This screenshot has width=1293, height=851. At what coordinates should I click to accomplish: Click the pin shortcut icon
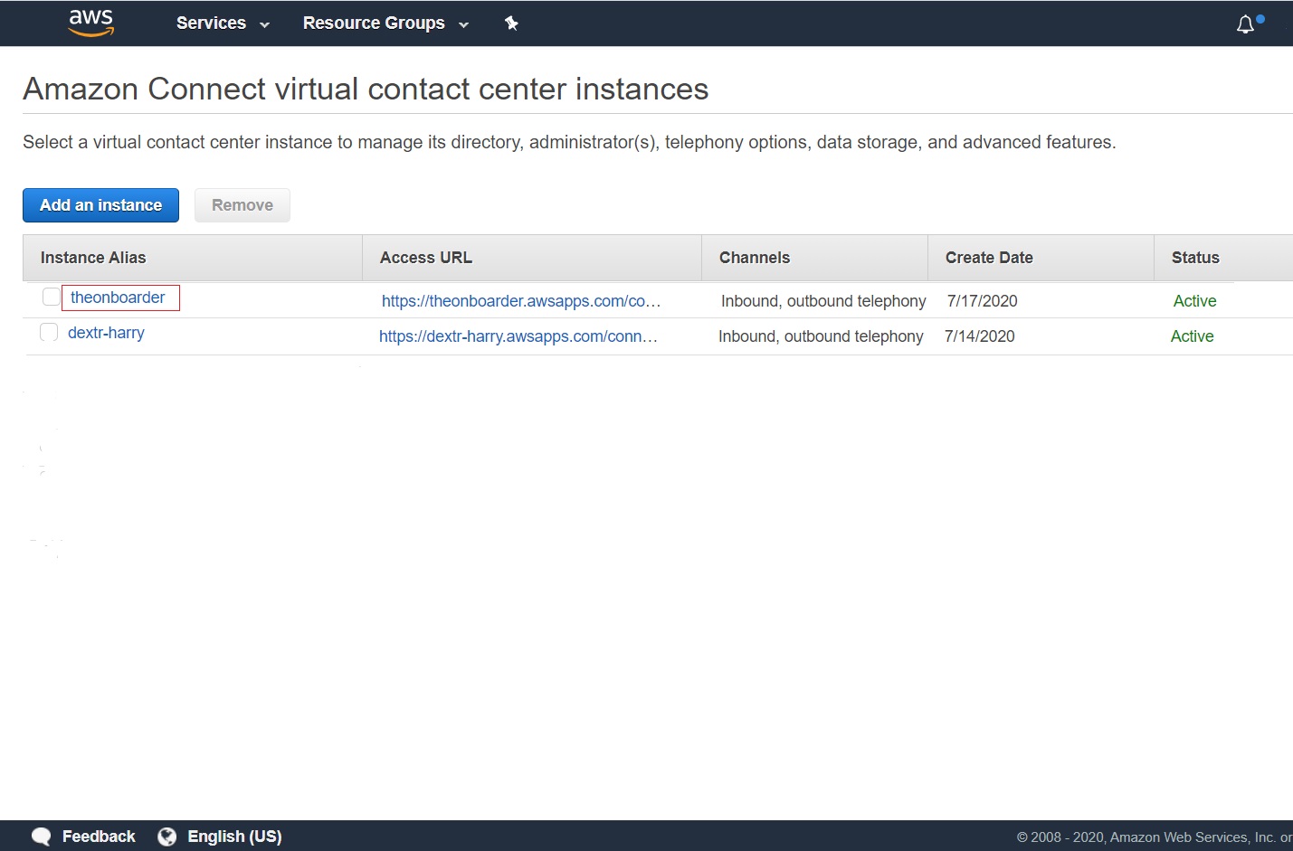(511, 24)
